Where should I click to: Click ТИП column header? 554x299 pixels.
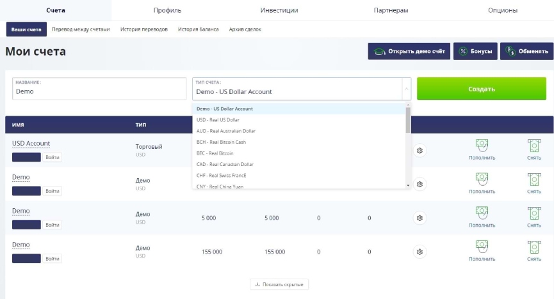coord(141,125)
